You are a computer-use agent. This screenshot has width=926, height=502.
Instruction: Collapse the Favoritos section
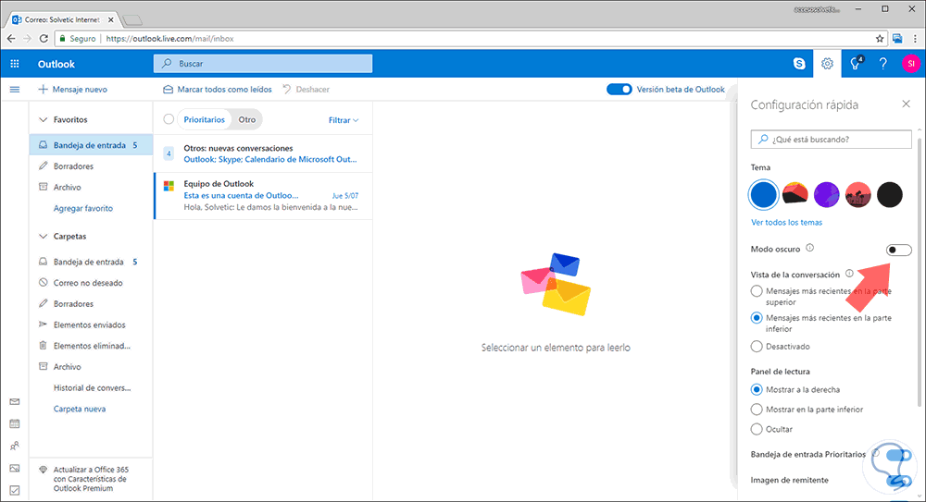tap(44, 120)
